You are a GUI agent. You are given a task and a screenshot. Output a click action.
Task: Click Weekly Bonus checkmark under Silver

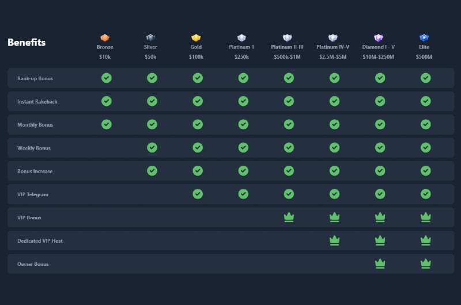coord(152,147)
